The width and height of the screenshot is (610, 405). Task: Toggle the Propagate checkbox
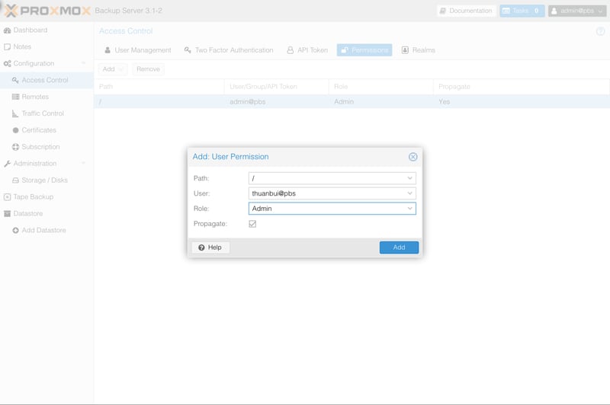252,224
